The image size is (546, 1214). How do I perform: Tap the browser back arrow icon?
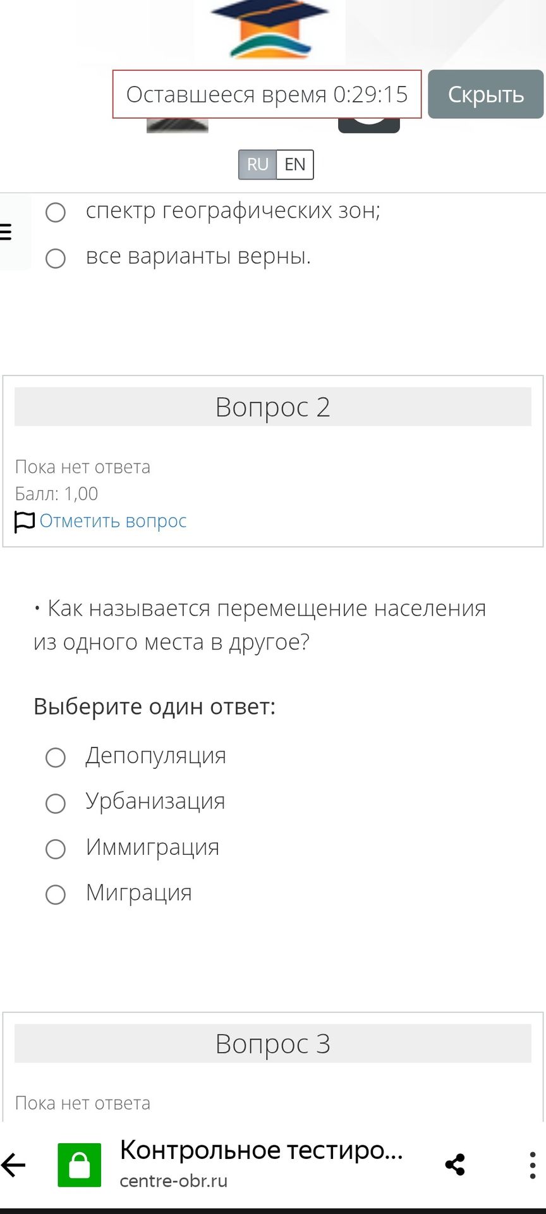pyautogui.click(x=14, y=1165)
